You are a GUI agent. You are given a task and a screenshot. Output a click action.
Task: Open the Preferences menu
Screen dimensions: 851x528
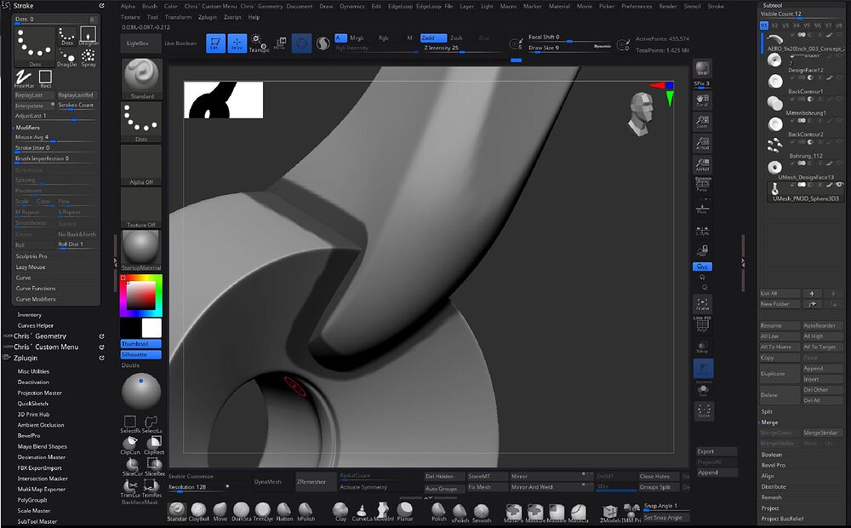click(637, 7)
